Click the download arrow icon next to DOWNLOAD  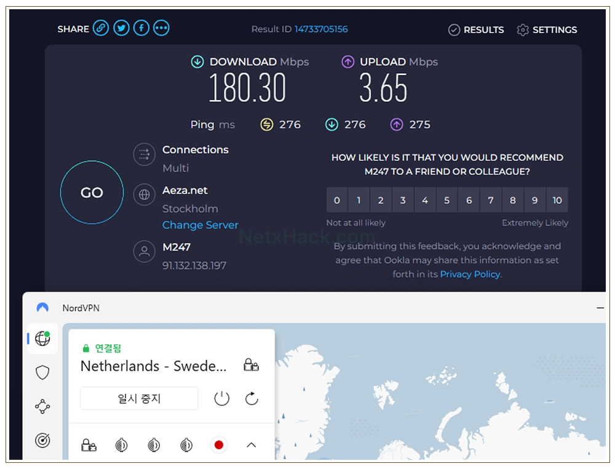(197, 62)
